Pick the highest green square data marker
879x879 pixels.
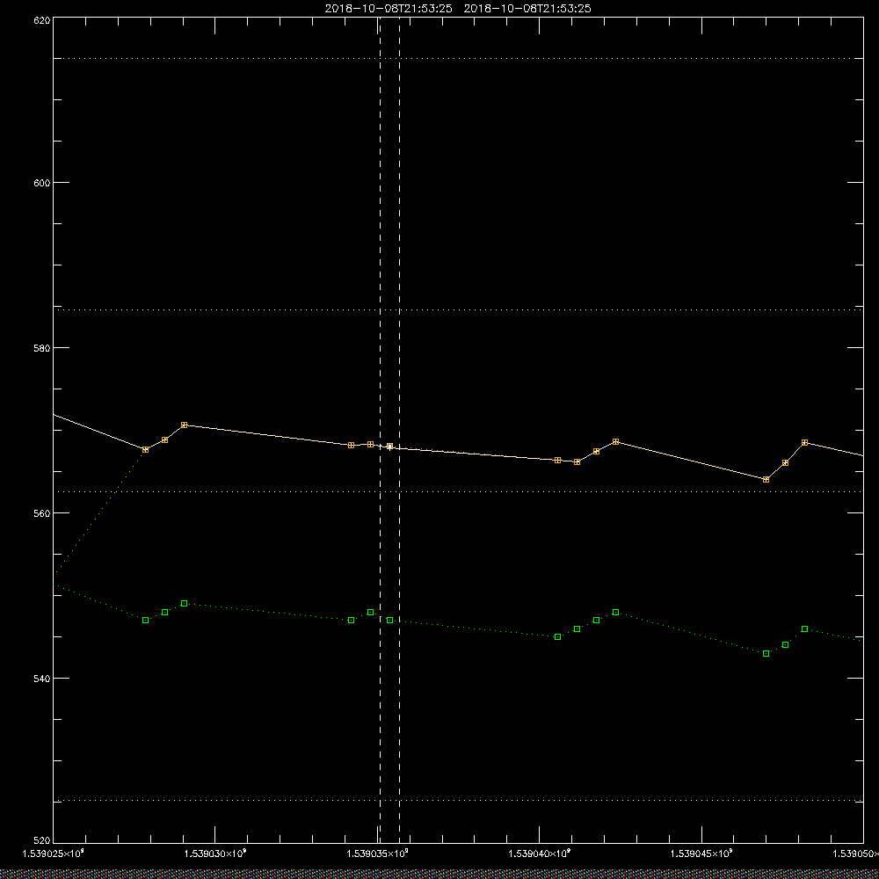pyautogui.click(x=185, y=603)
